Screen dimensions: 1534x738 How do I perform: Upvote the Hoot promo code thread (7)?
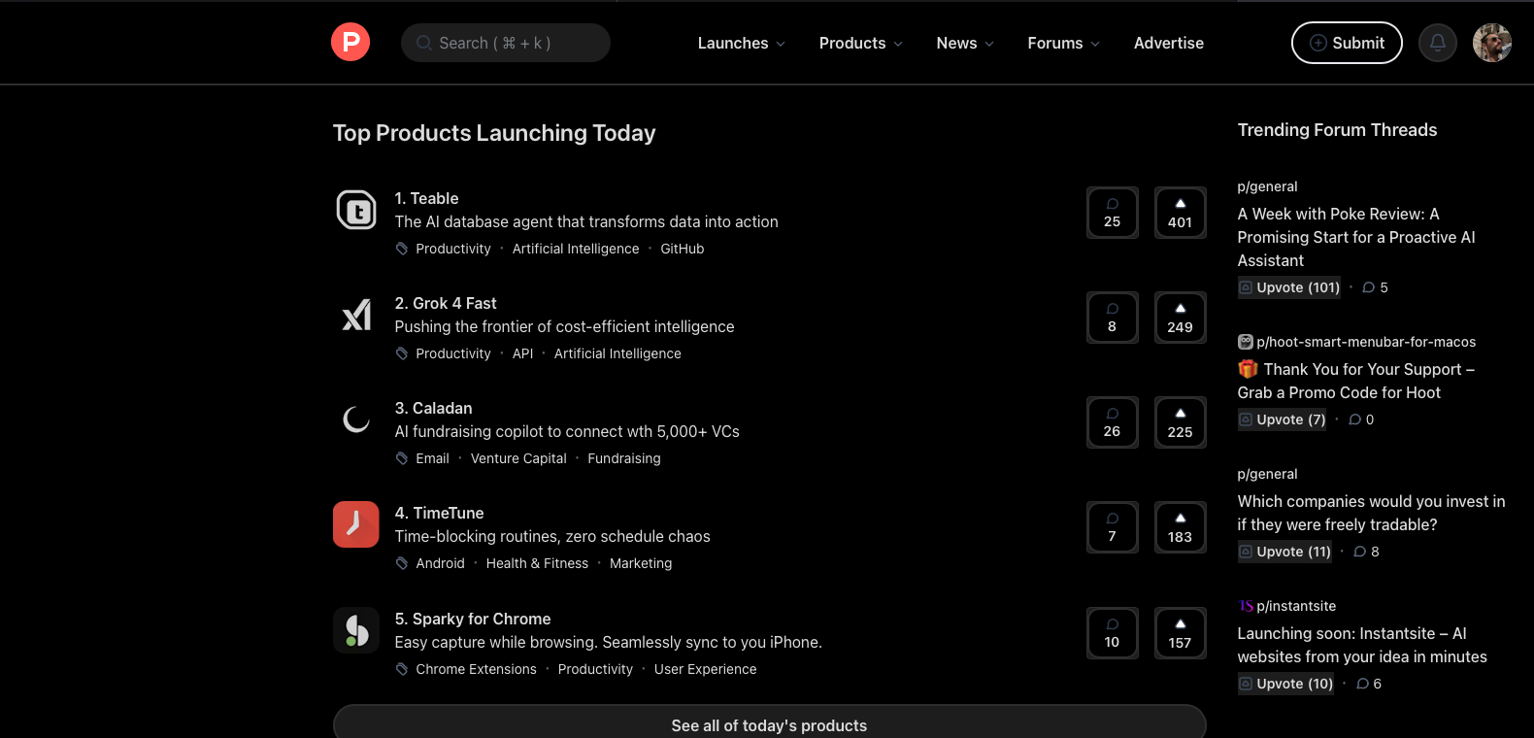1284,419
